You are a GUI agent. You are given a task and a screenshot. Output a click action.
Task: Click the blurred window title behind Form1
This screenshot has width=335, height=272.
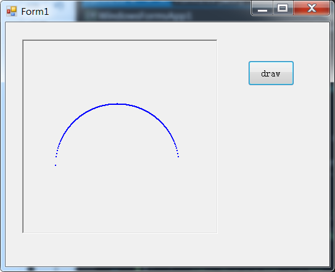point(138,16)
